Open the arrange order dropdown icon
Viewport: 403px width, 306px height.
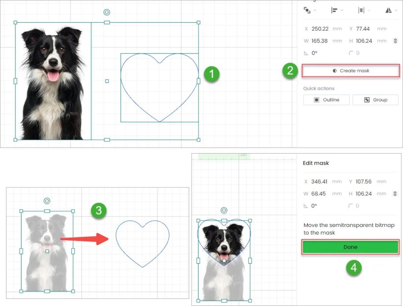pos(309,11)
